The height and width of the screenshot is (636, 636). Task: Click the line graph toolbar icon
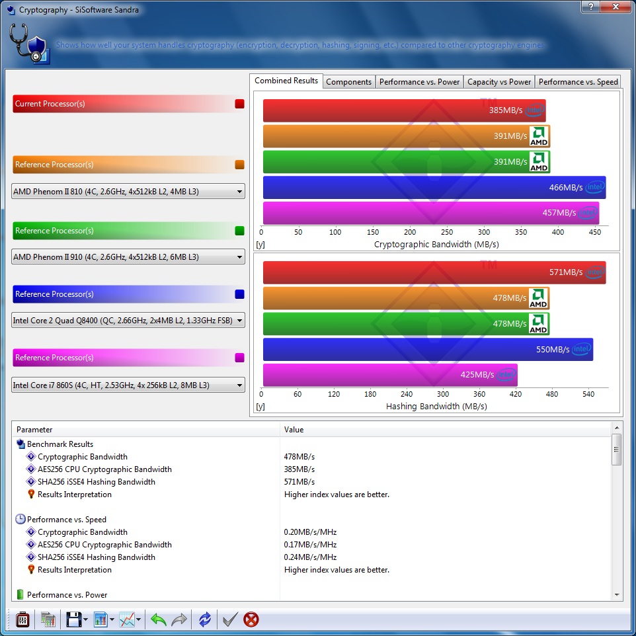(x=127, y=619)
